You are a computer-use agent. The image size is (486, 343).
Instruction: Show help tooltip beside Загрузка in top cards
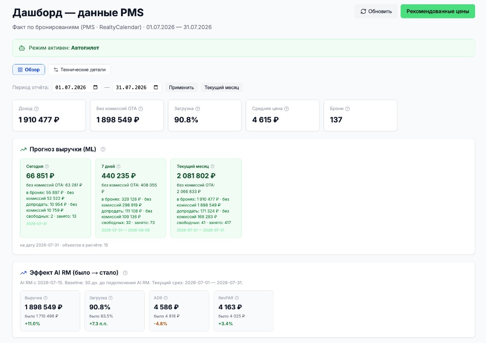(198, 109)
